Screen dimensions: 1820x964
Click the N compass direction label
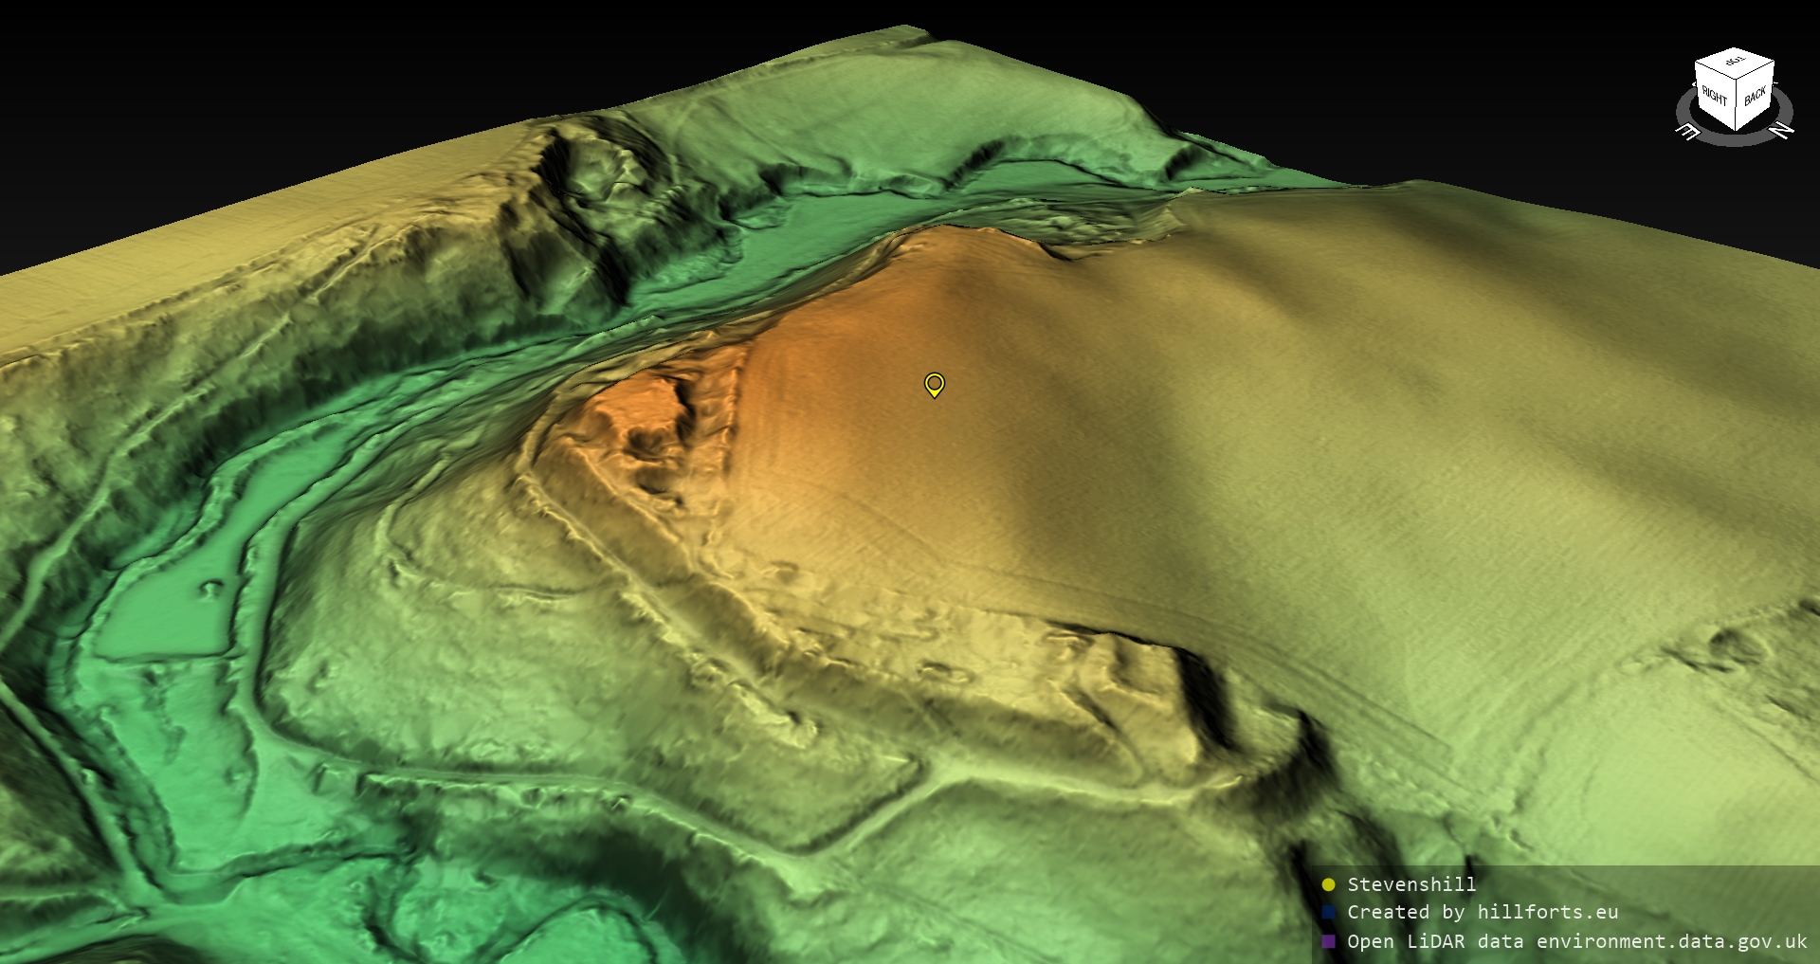(1781, 130)
